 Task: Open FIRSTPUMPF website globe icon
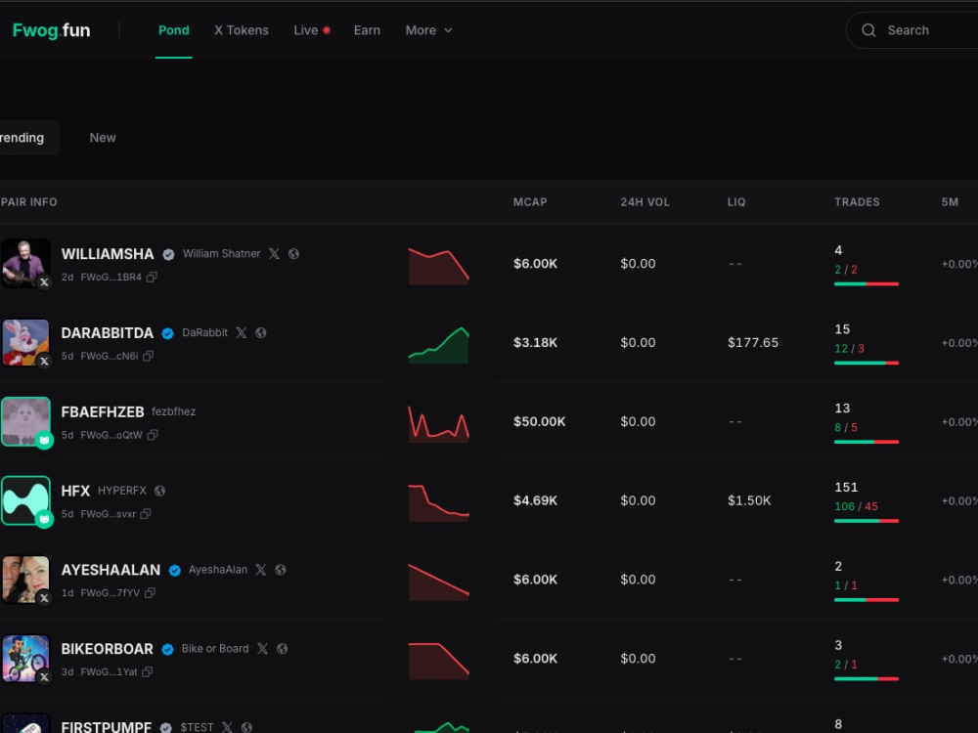[247, 727]
